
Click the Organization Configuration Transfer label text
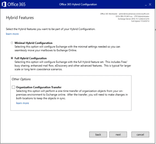tap(39, 87)
